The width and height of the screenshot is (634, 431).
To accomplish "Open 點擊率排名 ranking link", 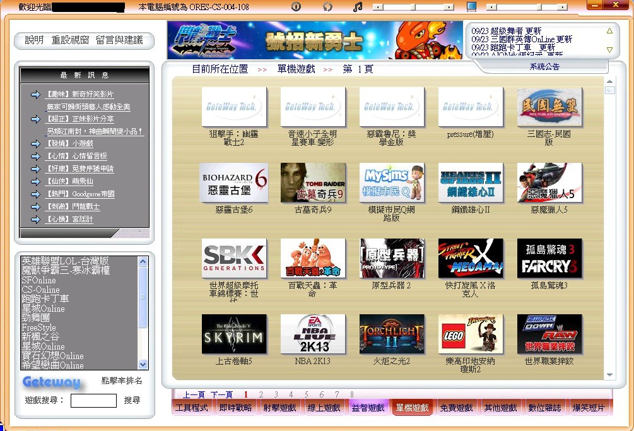I will point(122,381).
